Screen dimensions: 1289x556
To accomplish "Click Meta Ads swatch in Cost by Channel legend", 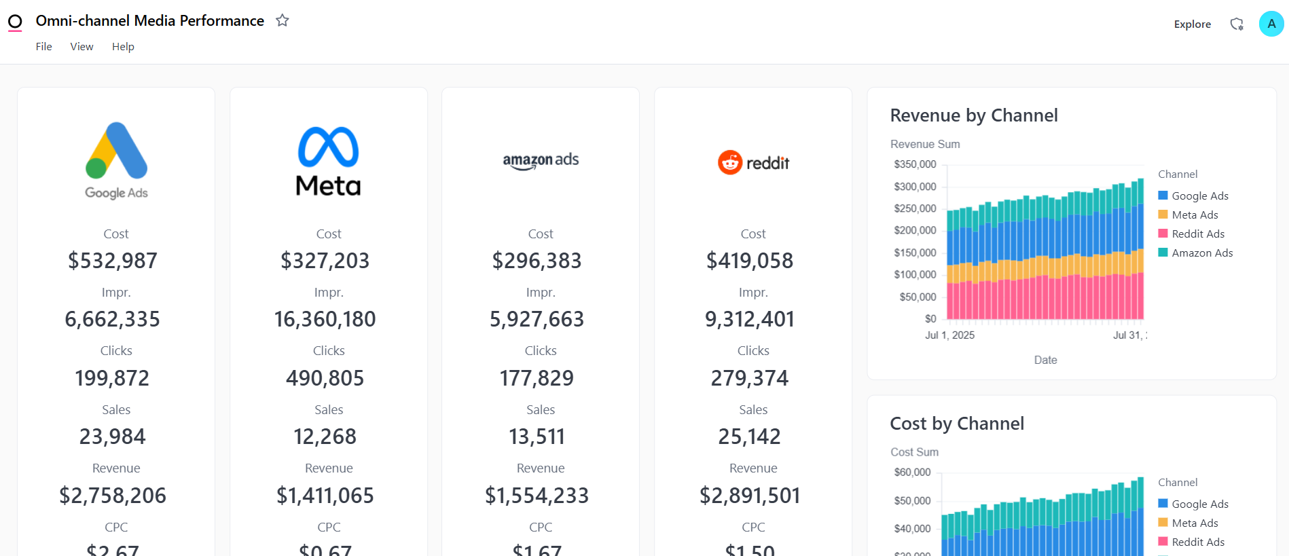I will (1163, 523).
